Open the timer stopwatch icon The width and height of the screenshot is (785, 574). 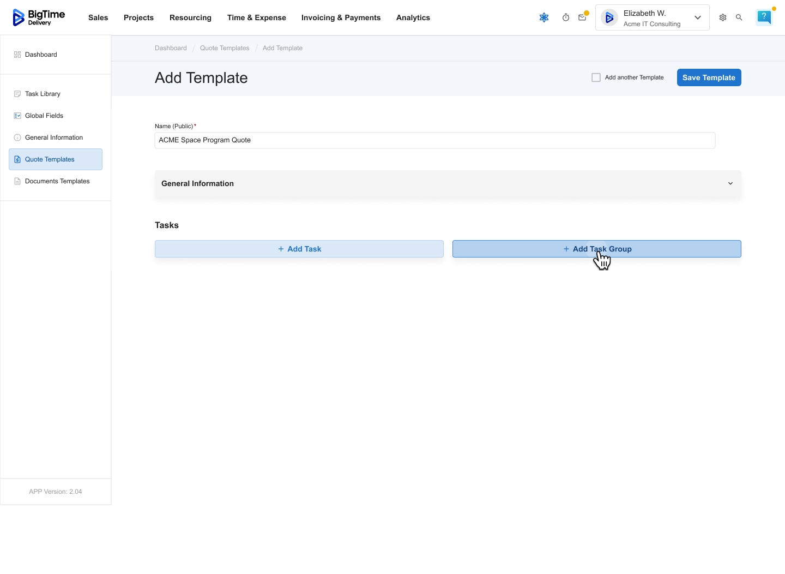566,17
